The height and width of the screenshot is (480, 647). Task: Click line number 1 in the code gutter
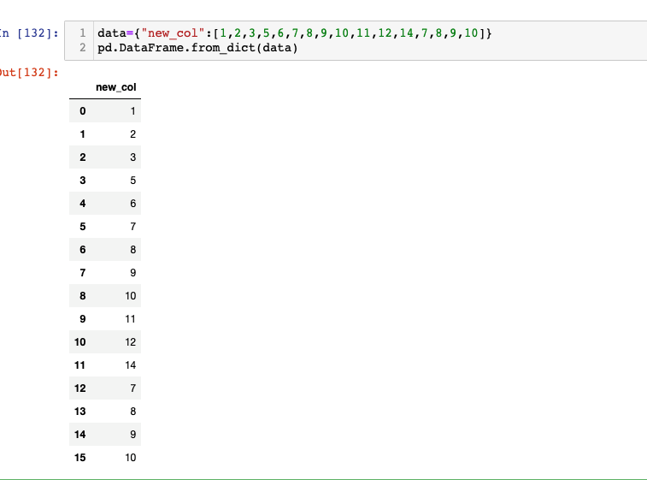83,33
